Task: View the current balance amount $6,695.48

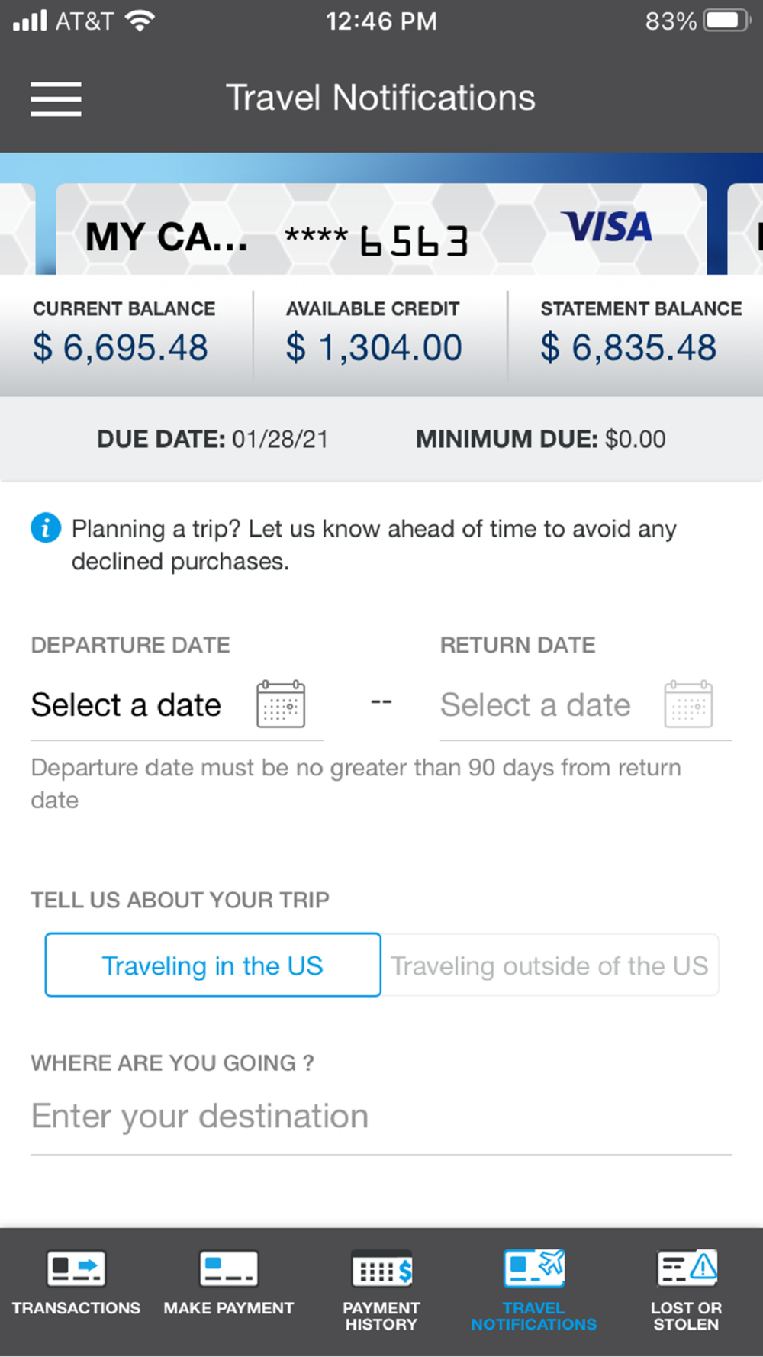Action: tap(120, 348)
